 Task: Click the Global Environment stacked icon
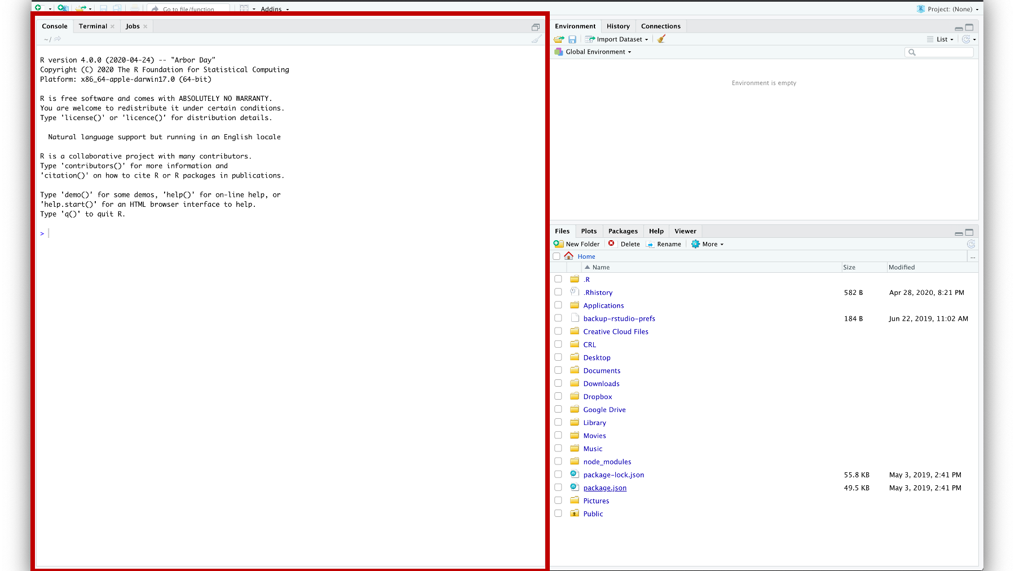point(559,52)
